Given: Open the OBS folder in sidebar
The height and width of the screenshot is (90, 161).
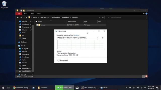Looking at the screenshot, I should [x=23, y=35].
